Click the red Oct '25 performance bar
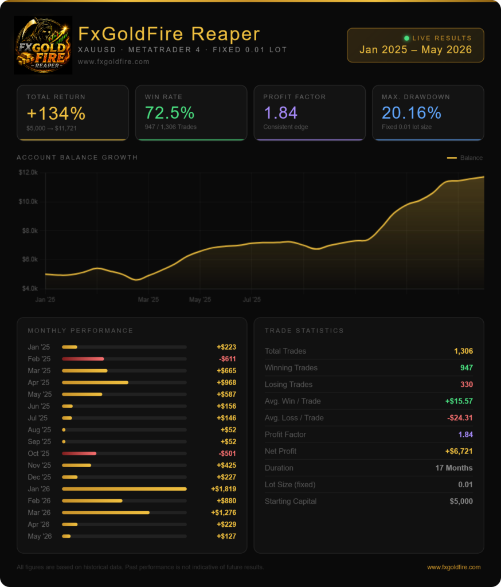Image resolution: width=501 pixels, height=587 pixels. (79, 453)
